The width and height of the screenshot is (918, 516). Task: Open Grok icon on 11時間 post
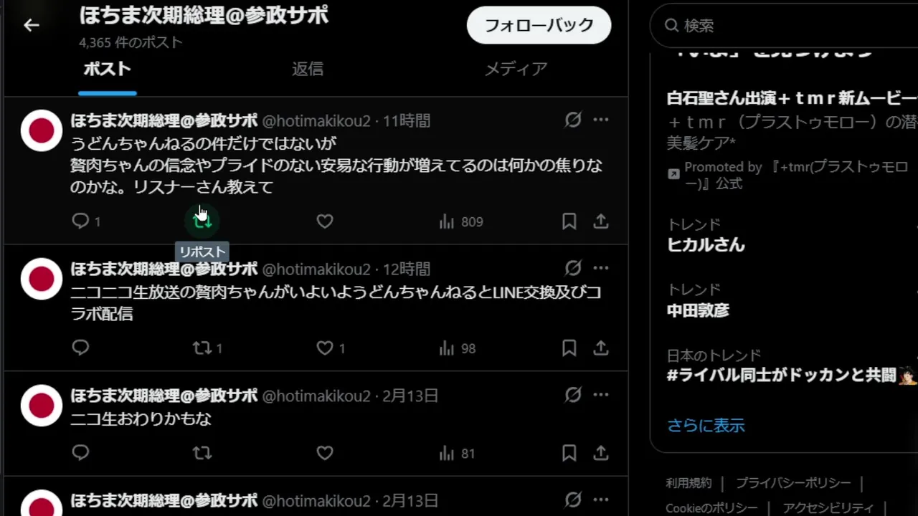coord(572,120)
